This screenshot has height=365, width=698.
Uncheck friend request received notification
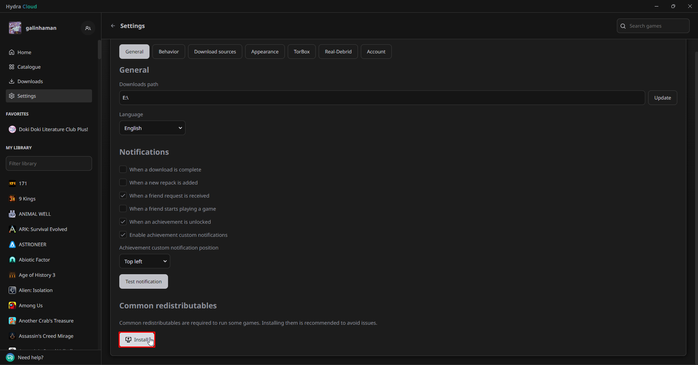click(x=123, y=196)
